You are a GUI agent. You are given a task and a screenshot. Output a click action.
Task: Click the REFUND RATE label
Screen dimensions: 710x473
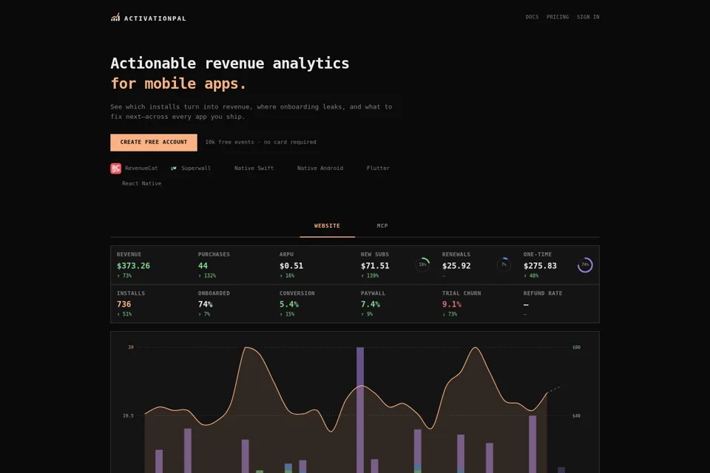(x=542, y=293)
